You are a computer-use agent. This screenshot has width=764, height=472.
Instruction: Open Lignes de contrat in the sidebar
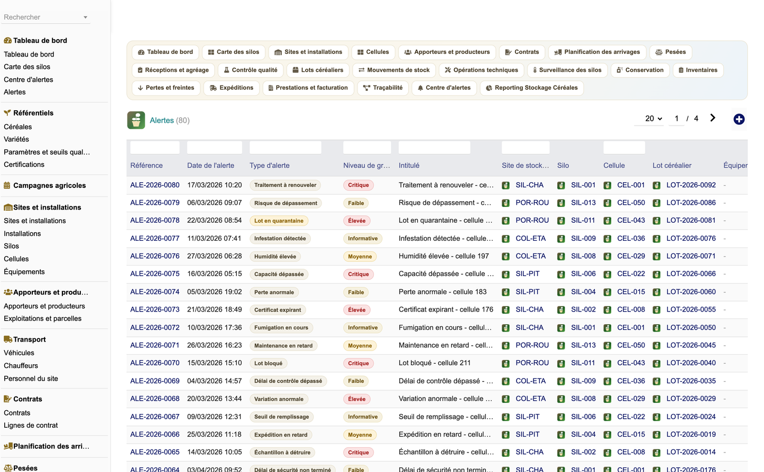click(x=31, y=426)
